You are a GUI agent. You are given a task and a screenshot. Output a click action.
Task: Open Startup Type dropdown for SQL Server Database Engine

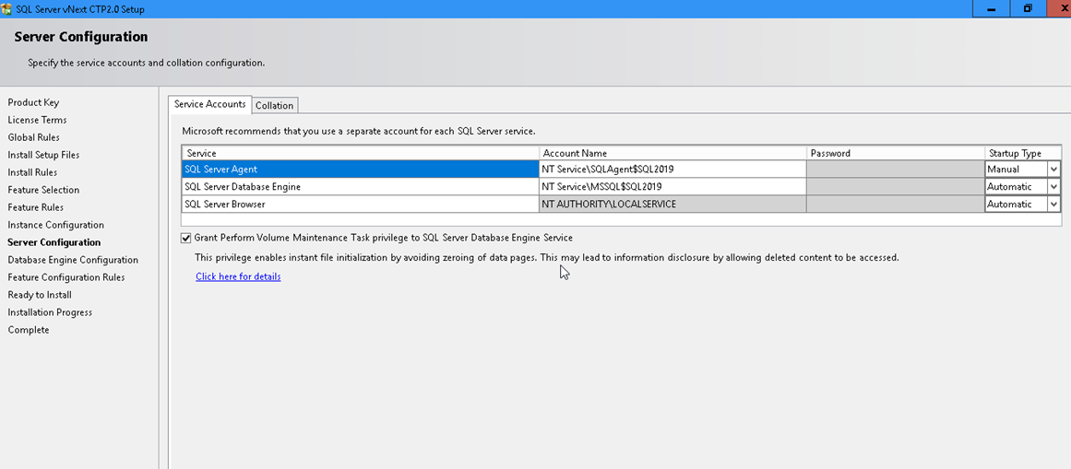pos(1053,186)
